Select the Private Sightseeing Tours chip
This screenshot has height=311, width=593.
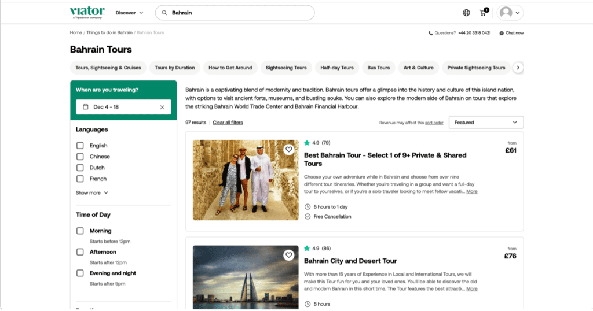tap(476, 68)
